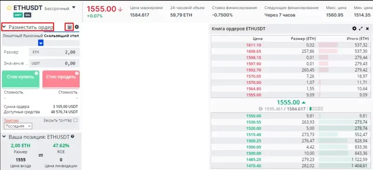Click the green USDT badge
373x170 pixels.
pos(18,15)
